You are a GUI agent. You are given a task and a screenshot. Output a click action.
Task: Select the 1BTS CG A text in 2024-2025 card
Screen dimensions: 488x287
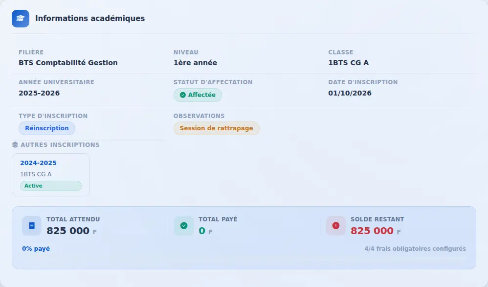pos(36,174)
